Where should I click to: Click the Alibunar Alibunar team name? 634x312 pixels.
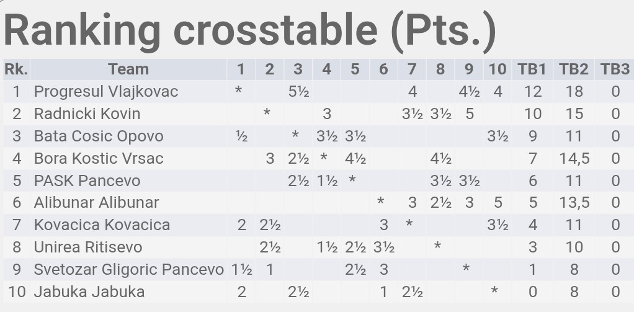96,202
